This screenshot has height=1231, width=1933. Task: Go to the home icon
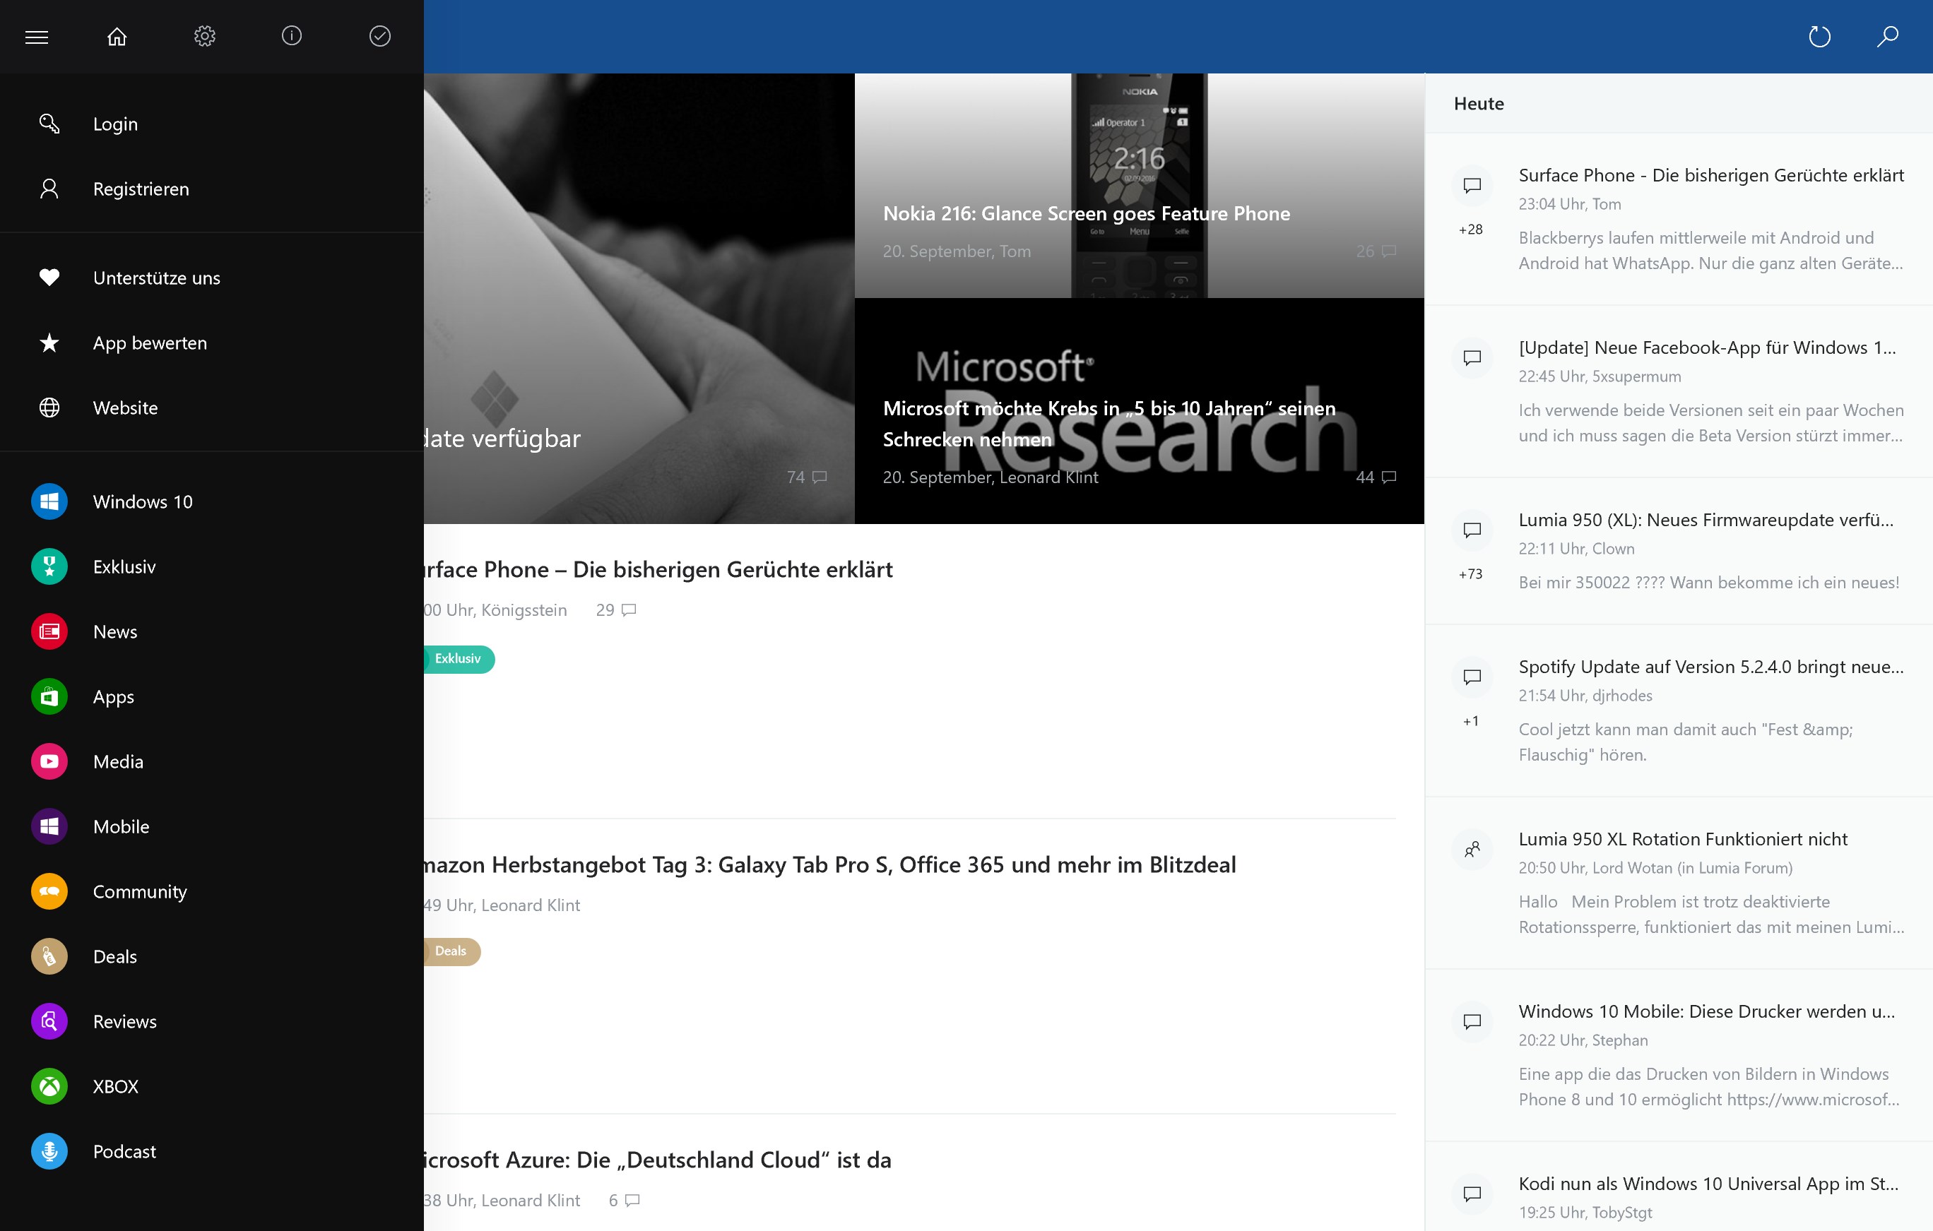click(117, 37)
